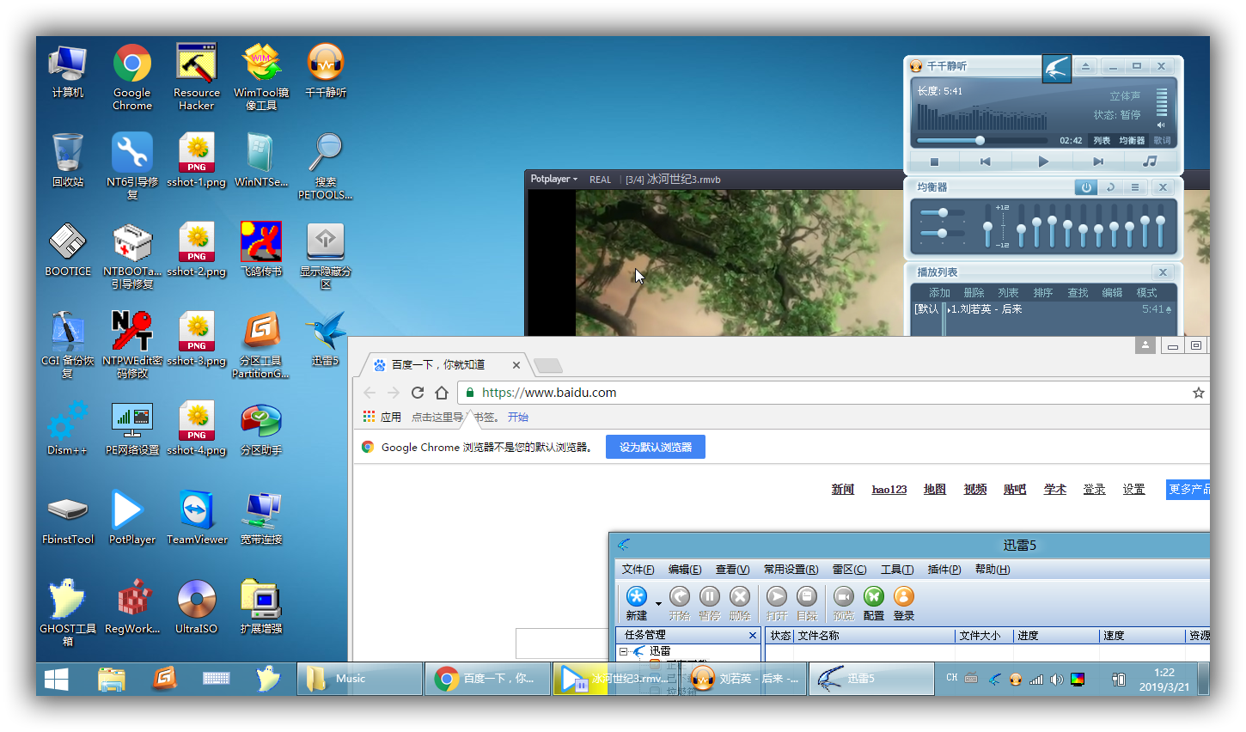
Task: Skip to next track in 千千静听
Action: point(1097,162)
